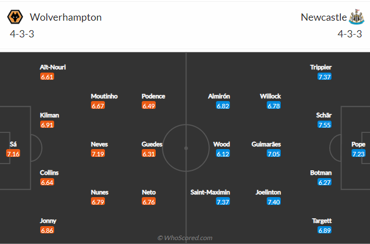370x244 pixels.
Task: Open Guimarães player name
Action: pos(266,144)
